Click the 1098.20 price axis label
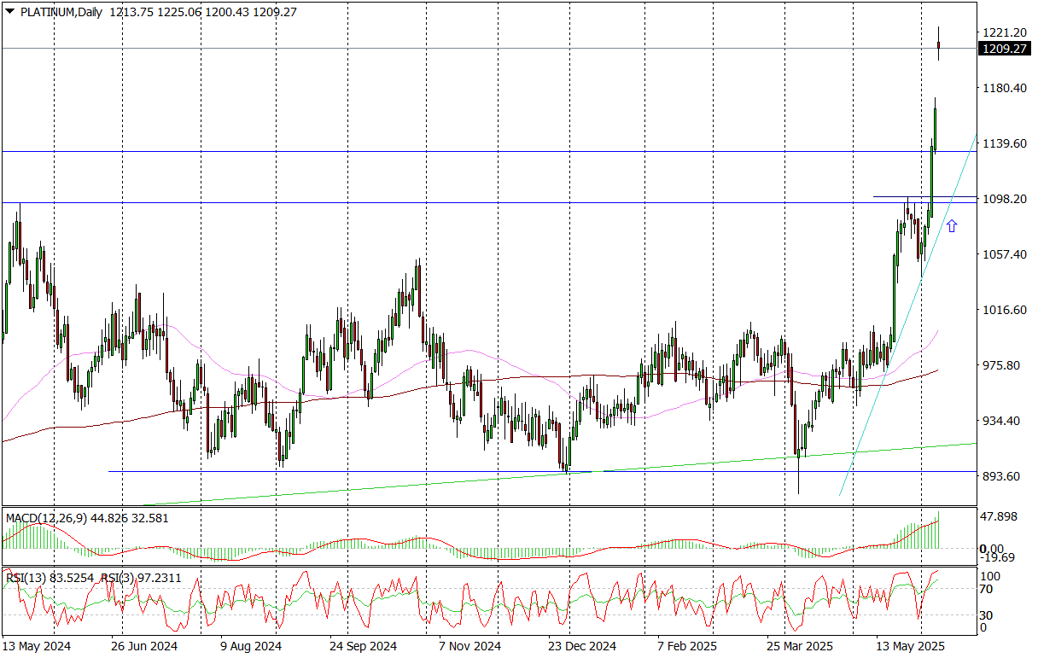Viewport: 1038px width, 658px height. [1004, 199]
